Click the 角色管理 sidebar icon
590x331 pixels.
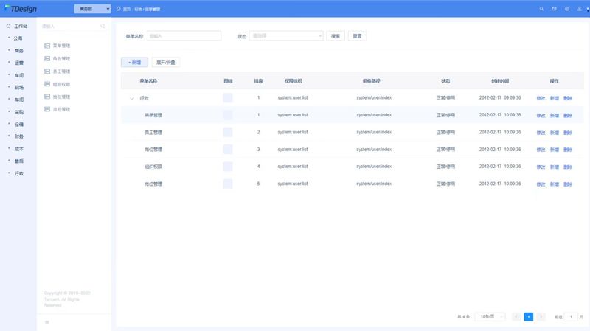[x=47, y=58]
